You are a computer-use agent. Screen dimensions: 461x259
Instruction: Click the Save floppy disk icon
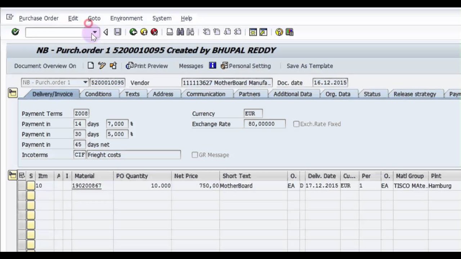point(117,32)
